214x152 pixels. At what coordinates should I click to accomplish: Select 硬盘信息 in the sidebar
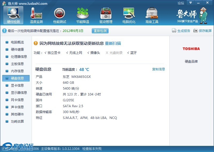16,78
